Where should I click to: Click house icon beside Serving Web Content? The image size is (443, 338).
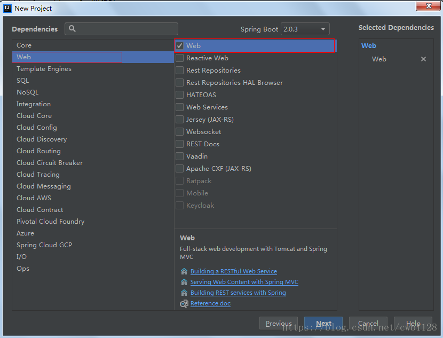point(184,282)
